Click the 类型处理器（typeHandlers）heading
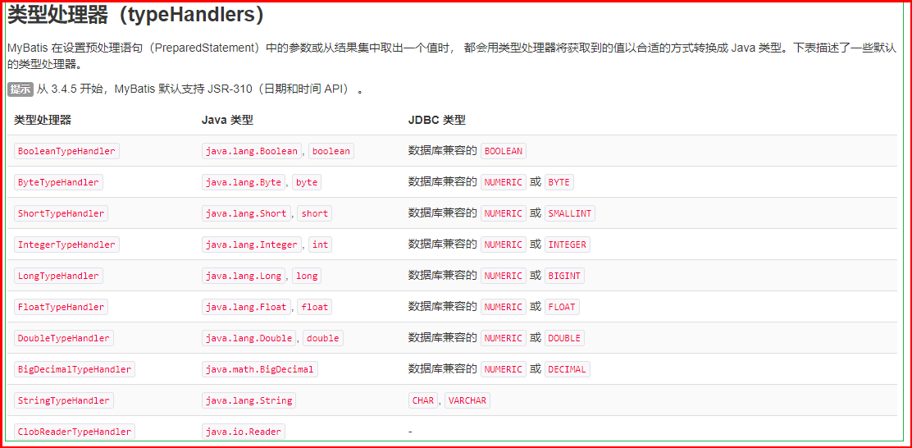This screenshot has width=912, height=448. tap(136, 16)
